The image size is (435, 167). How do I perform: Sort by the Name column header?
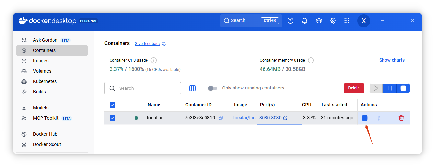tap(154, 105)
